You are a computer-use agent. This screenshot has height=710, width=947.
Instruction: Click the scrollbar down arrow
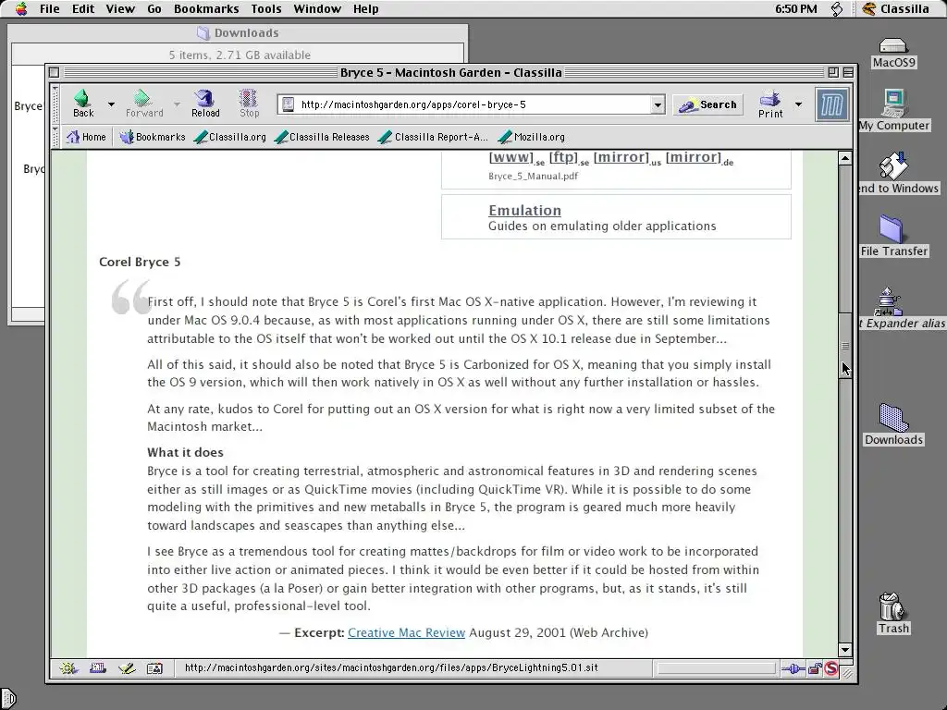click(x=845, y=650)
